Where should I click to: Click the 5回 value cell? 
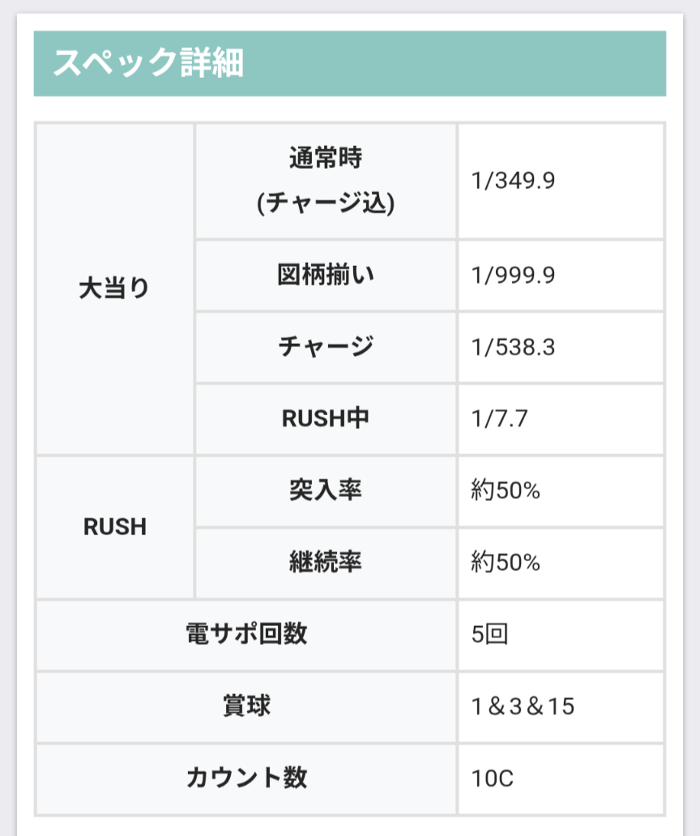pos(489,634)
